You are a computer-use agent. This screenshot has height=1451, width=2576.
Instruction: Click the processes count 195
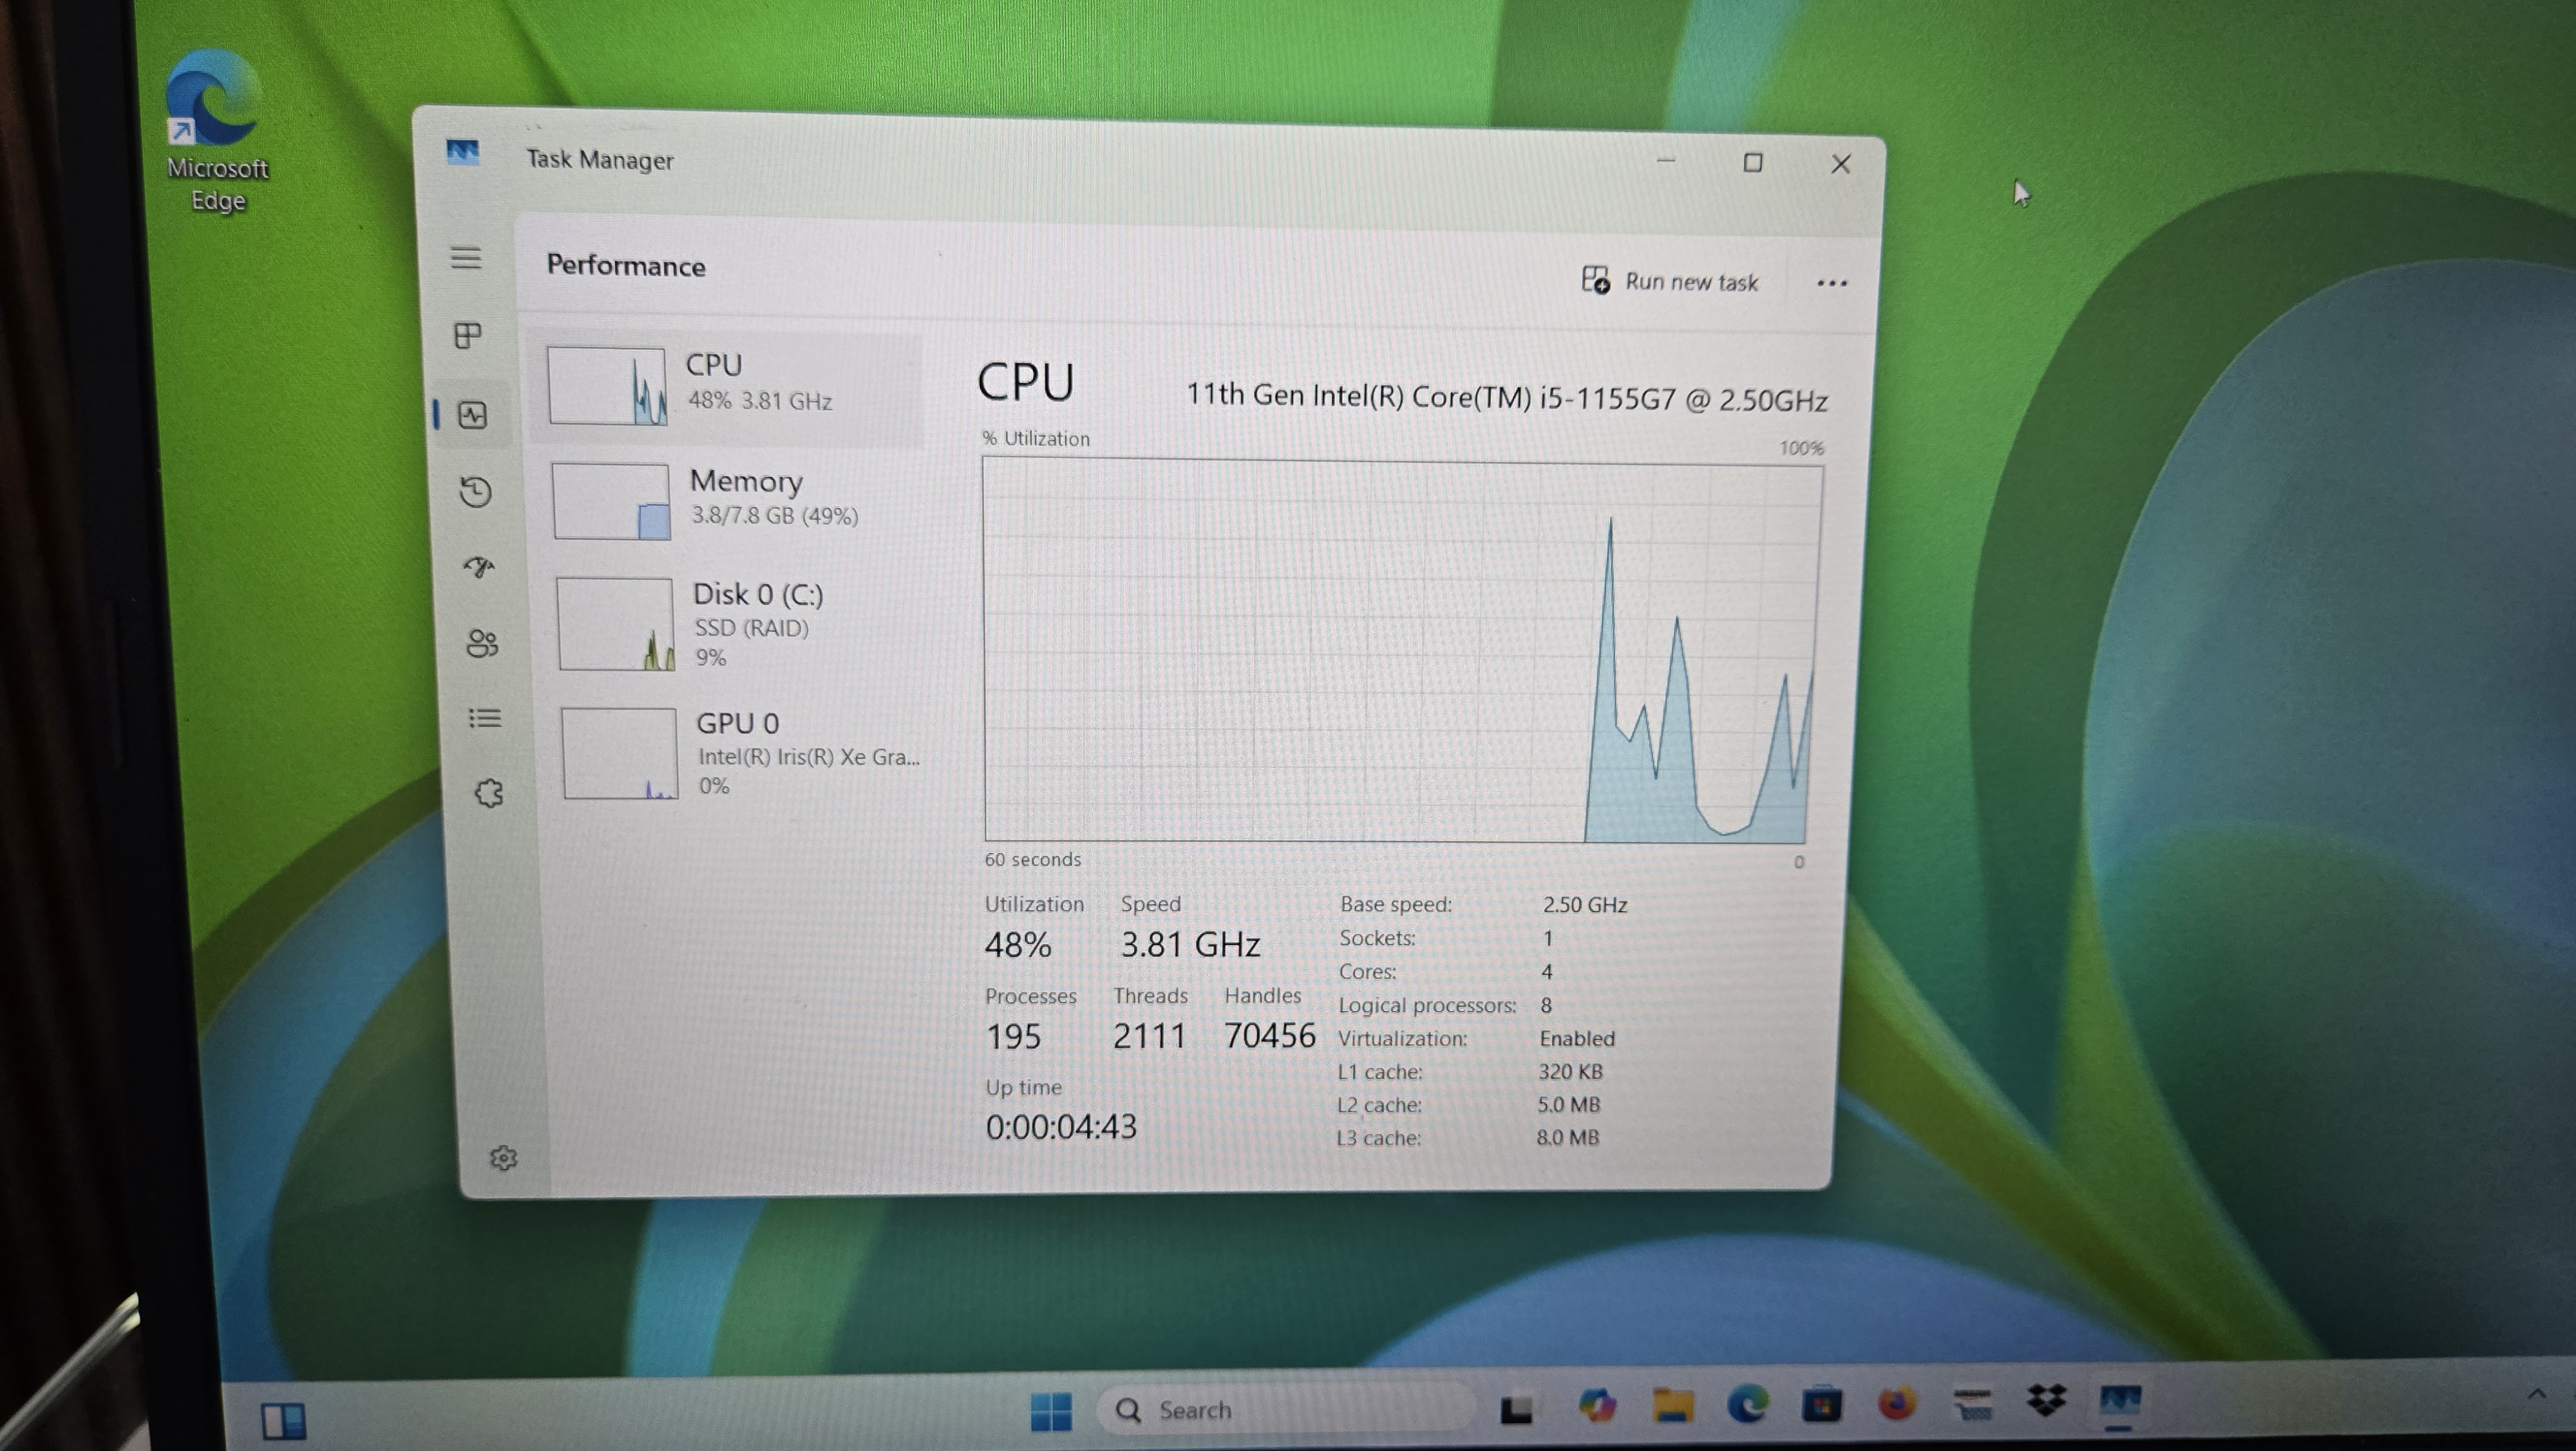pyautogui.click(x=1014, y=1037)
